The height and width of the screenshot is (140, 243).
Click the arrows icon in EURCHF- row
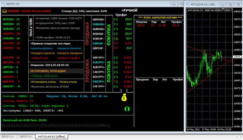click(116, 39)
